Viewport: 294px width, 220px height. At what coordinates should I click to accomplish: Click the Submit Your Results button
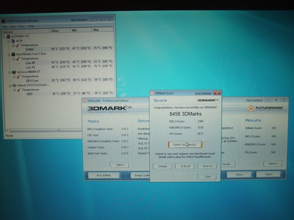(x=185, y=145)
